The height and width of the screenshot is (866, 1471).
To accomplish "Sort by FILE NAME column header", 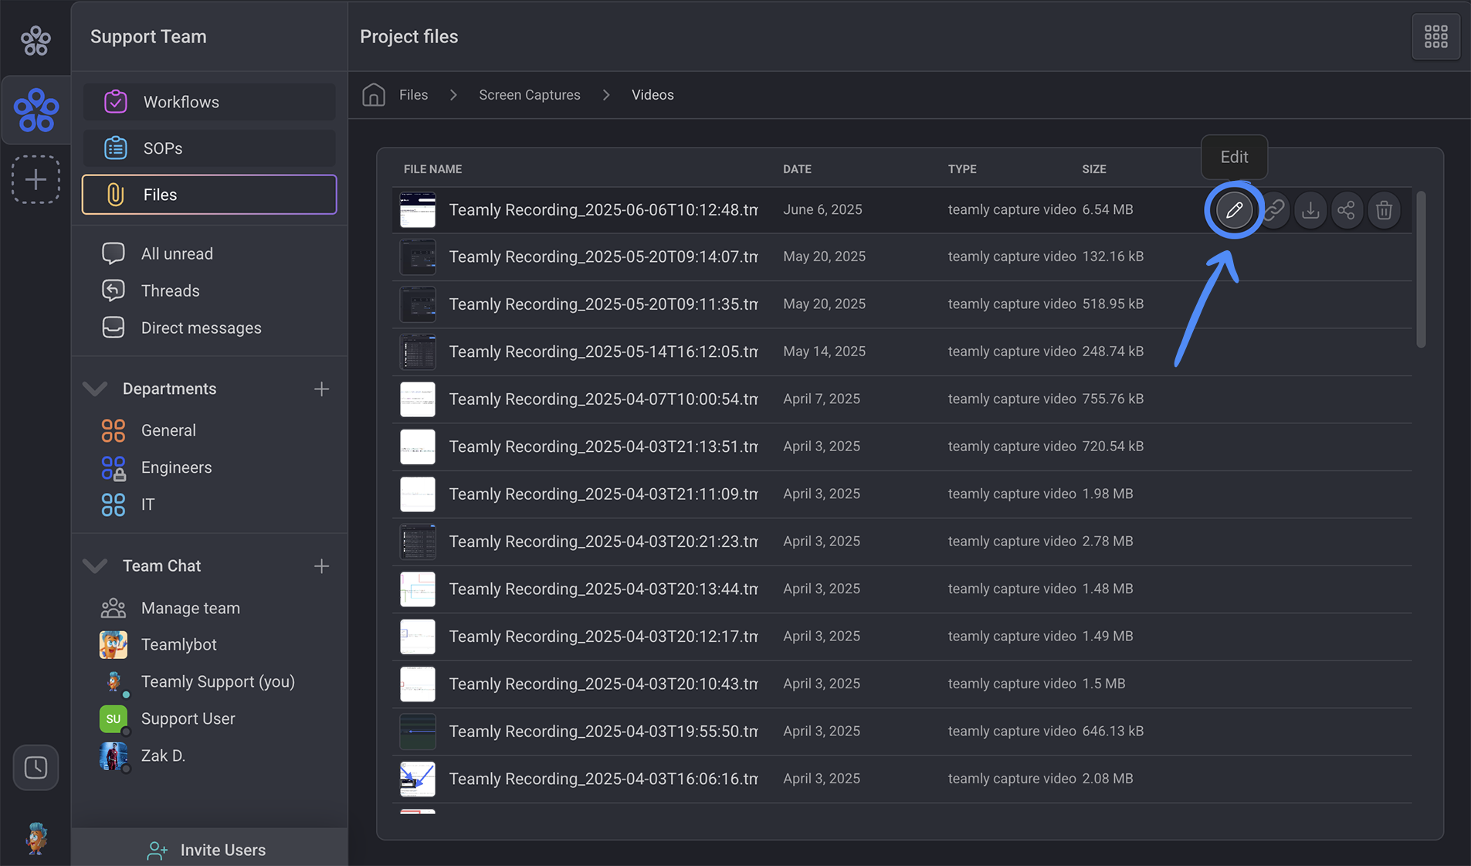I will [x=432, y=168].
